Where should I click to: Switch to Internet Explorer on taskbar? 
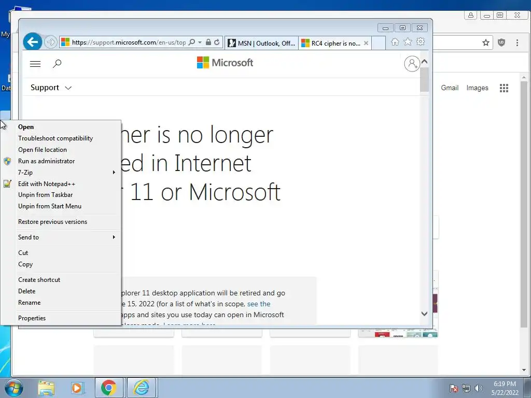coord(141,388)
